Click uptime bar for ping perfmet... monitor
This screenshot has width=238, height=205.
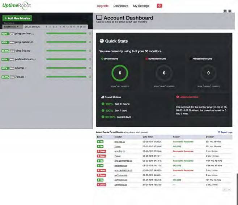point(66,34)
